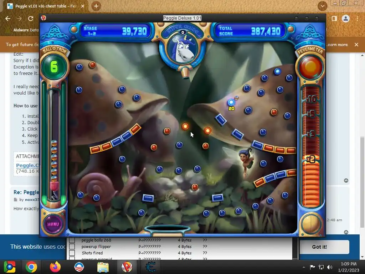Click the Learn more link in Chrome
This screenshot has width=365, height=274.
coord(337,45)
